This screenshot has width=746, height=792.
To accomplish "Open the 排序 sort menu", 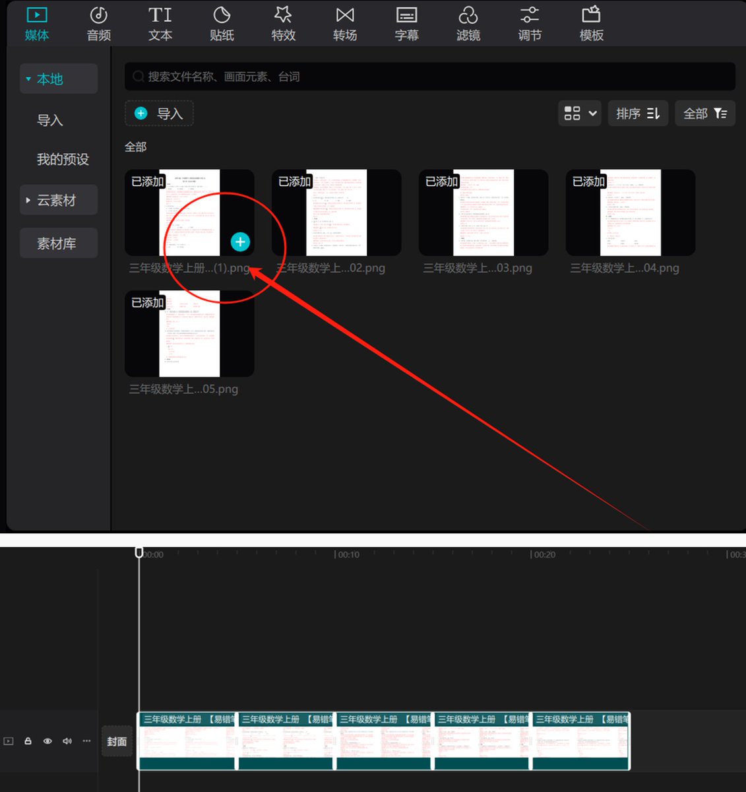I will (638, 114).
